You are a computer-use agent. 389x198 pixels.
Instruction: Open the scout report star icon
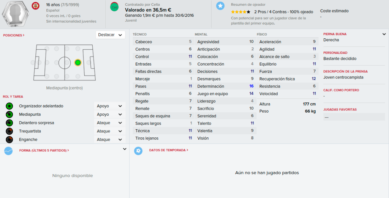tap(220, 6)
